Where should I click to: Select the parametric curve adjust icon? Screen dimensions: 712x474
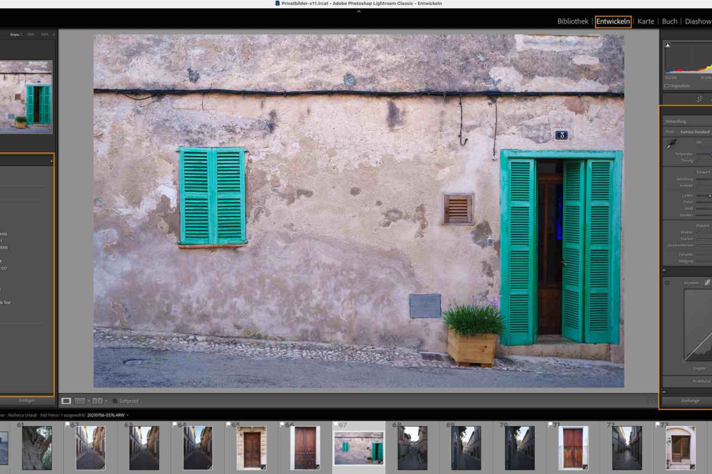pyautogui.click(x=707, y=283)
